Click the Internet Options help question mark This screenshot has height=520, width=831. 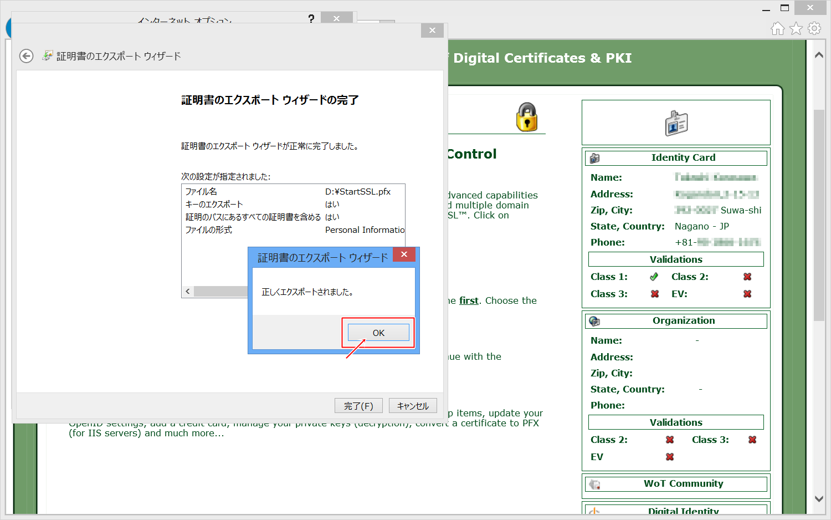pos(311,19)
